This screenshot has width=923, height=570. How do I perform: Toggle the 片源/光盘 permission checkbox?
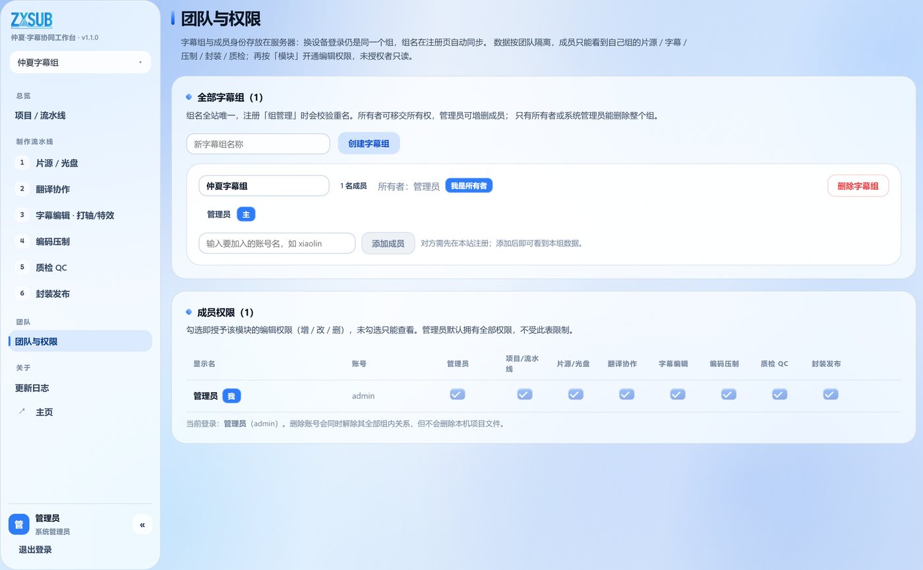click(576, 394)
